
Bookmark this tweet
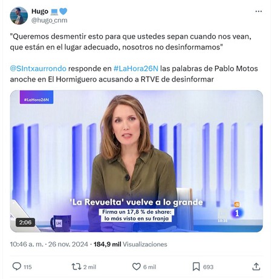196,267
